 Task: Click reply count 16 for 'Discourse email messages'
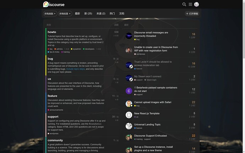pos(194,34)
